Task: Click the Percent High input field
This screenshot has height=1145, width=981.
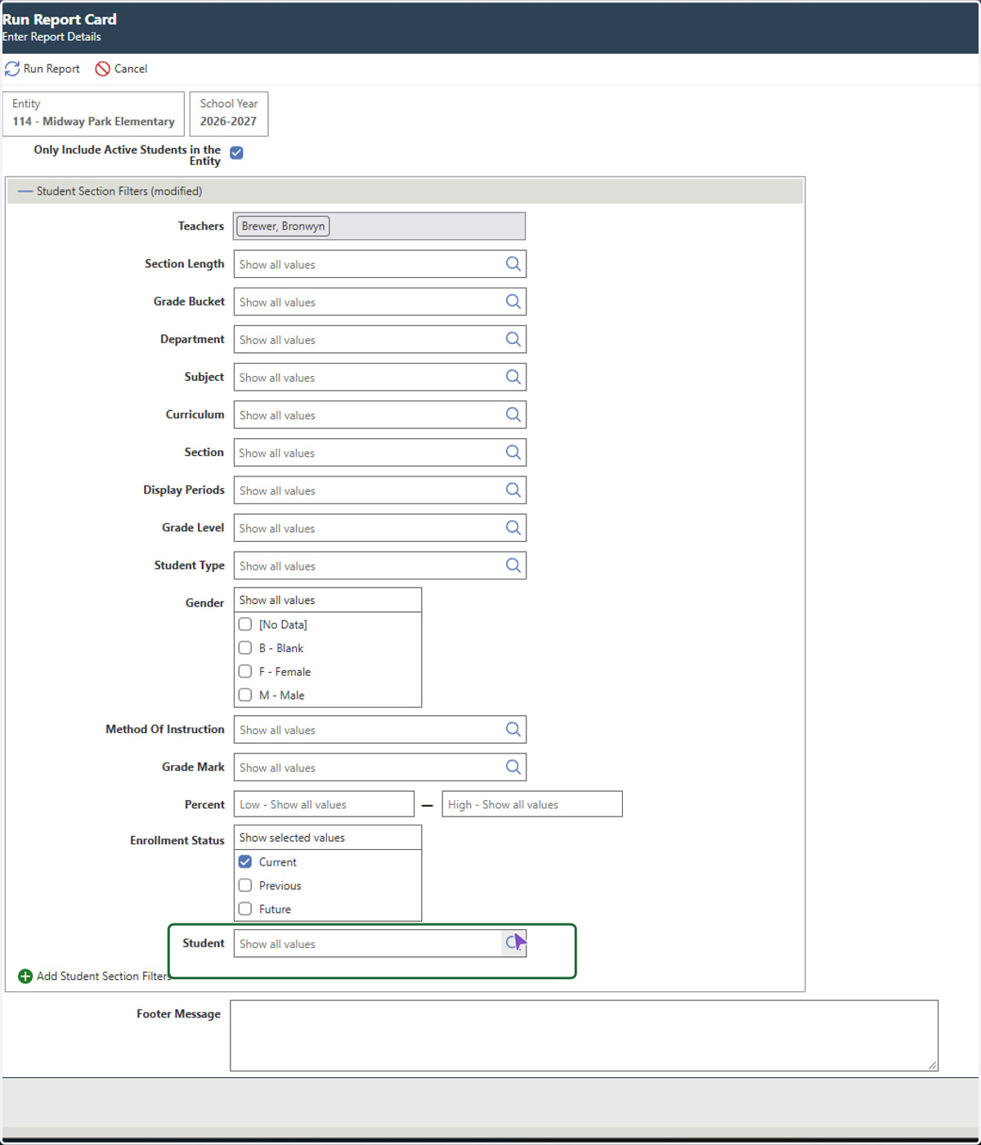Action: pyautogui.click(x=532, y=804)
